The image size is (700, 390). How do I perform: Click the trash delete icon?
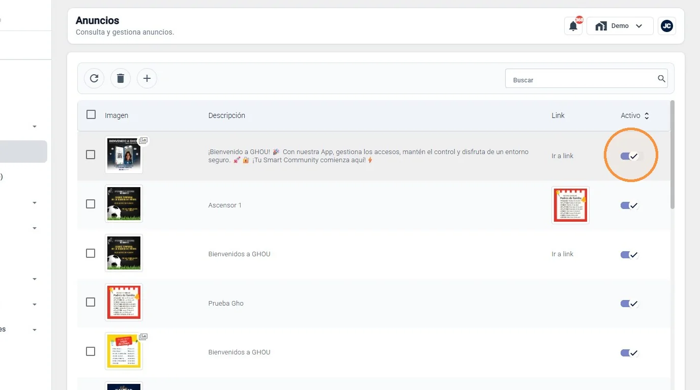pyautogui.click(x=121, y=78)
